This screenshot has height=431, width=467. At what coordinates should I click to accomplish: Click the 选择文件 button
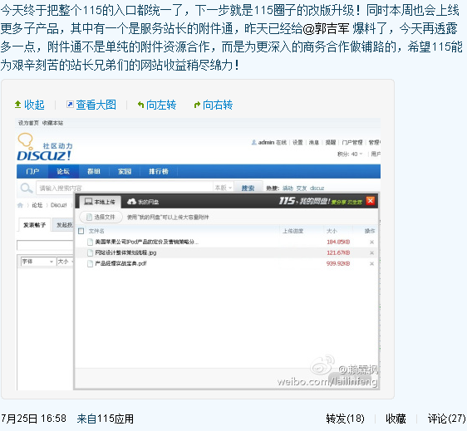(101, 218)
